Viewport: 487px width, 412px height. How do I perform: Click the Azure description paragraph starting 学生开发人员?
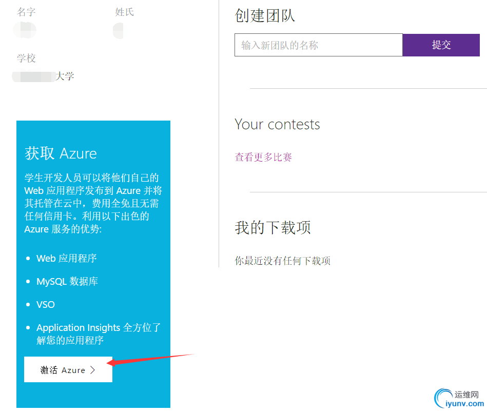pyautogui.click(x=93, y=203)
